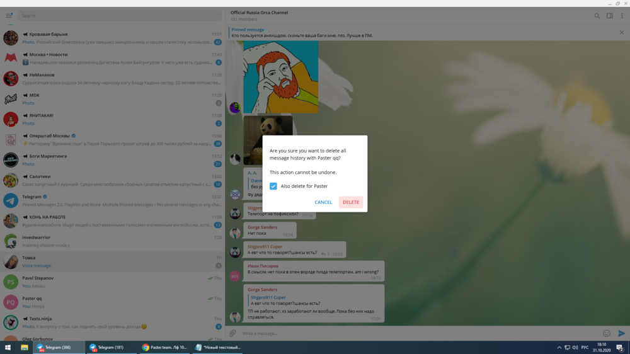
Task: Open the three-dot chat options menu
Action: tap(622, 16)
